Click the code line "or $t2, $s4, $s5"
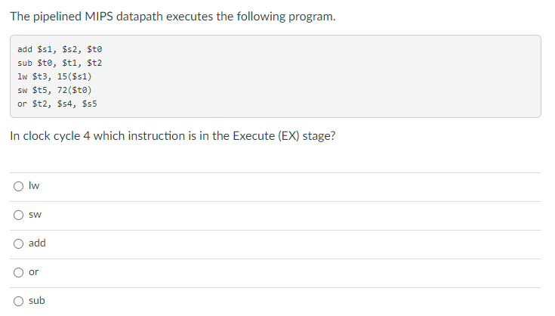This screenshot has height=316, width=555. coord(57,104)
